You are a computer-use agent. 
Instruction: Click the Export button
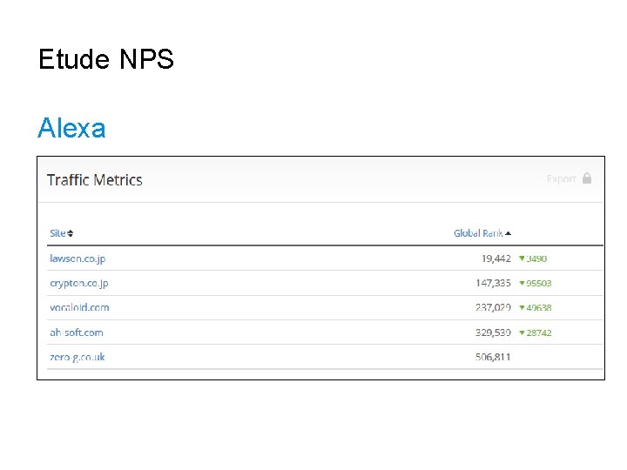(x=562, y=178)
